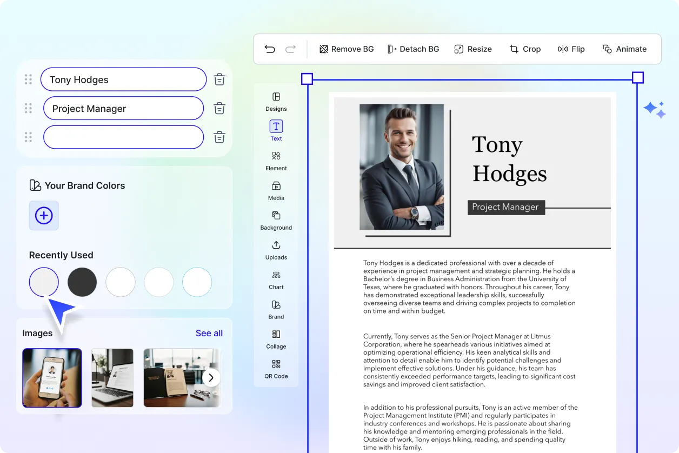Delete the Project Manager text row
The width and height of the screenshot is (679, 453).
click(x=219, y=108)
